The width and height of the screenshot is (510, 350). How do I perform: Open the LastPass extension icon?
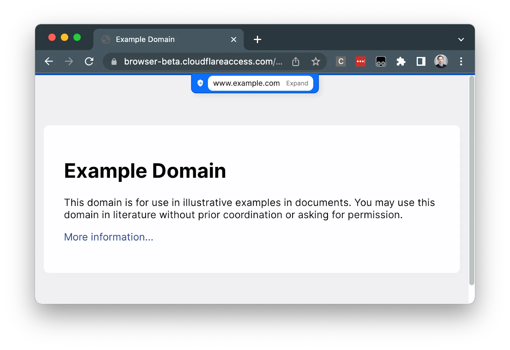point(361,61)
